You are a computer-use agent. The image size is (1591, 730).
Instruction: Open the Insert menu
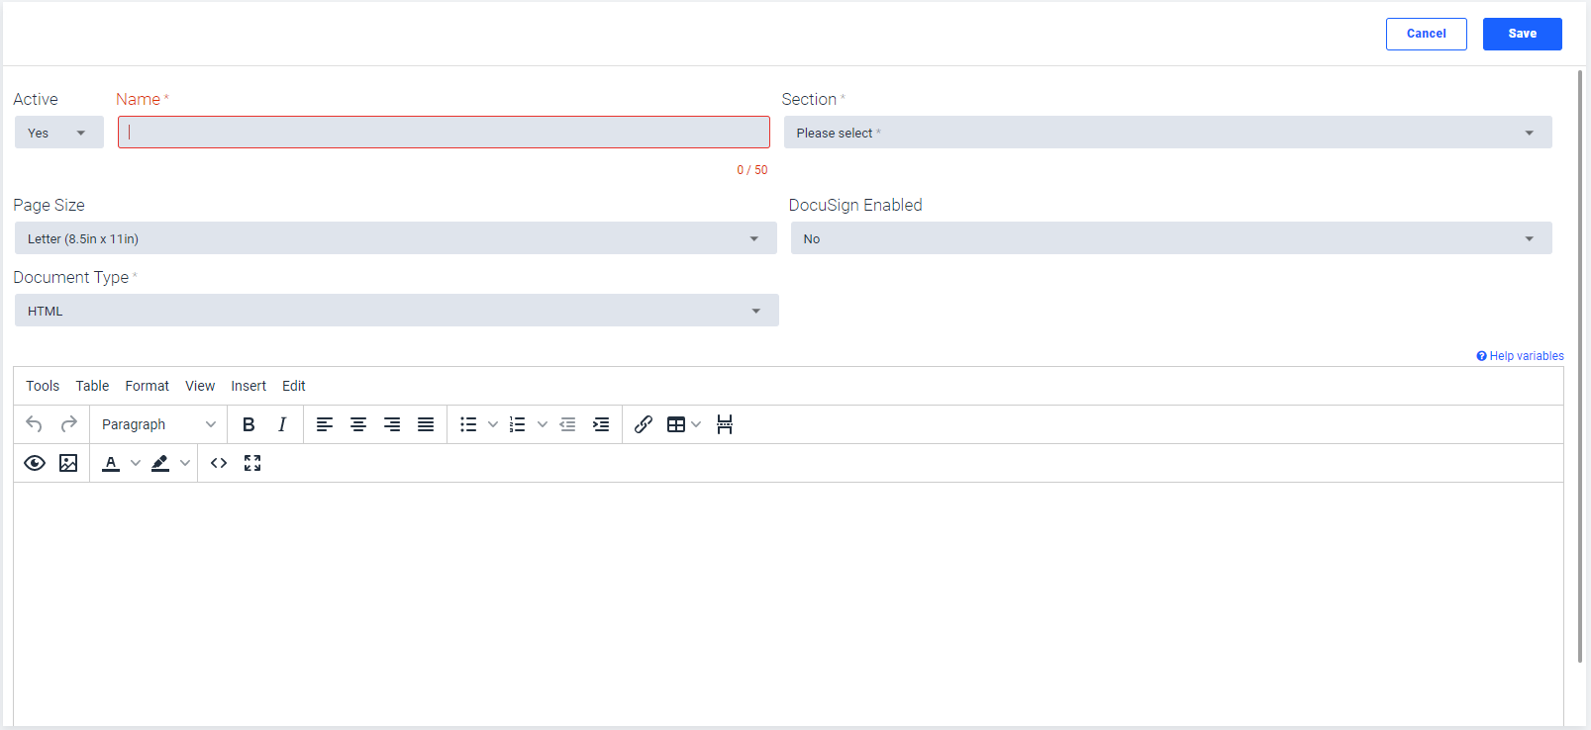(x=249, y=386)
